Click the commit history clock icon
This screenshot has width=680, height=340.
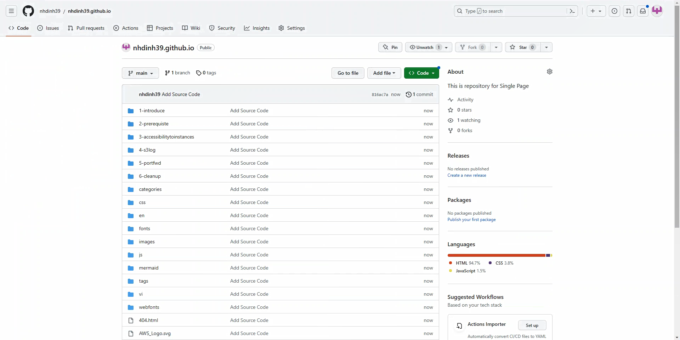(408, 94)
